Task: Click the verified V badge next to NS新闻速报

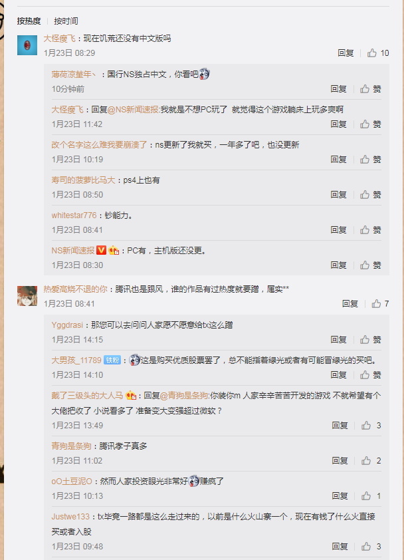Action: tap(102, 250)
